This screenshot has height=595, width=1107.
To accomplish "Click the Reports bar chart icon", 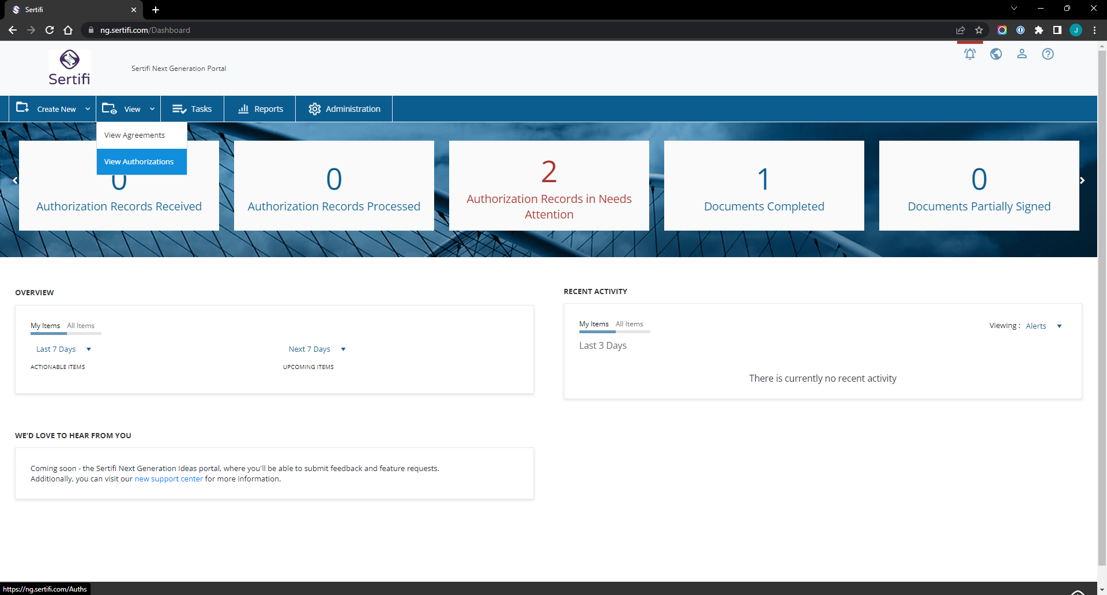I will tap(243, 109).
